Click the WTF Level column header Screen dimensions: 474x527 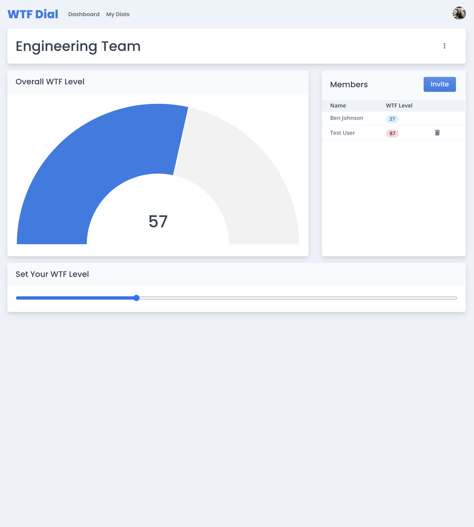pos(399,106)
